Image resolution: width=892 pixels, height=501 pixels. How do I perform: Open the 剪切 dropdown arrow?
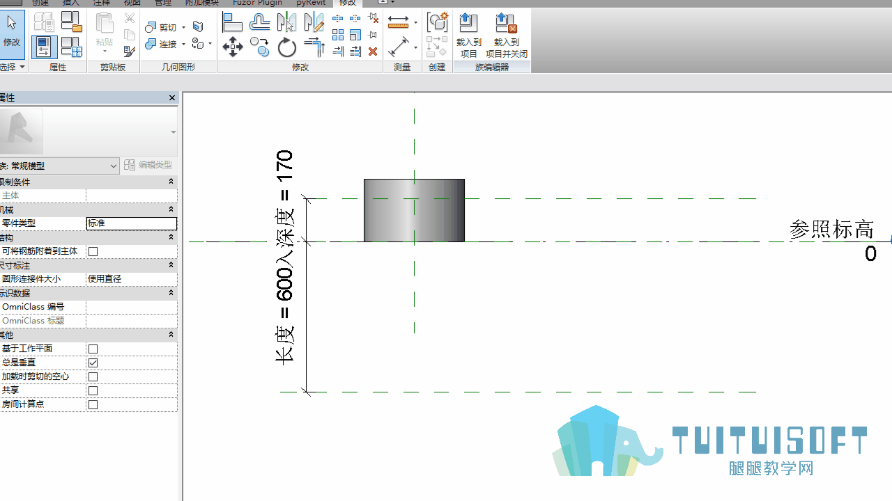[184, 27]
